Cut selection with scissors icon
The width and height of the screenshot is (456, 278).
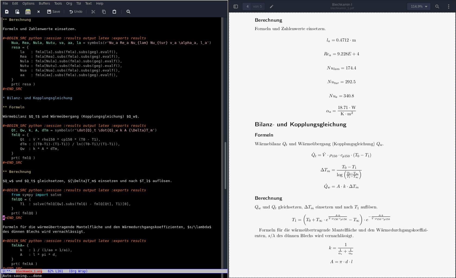click(x=93, y=12)
